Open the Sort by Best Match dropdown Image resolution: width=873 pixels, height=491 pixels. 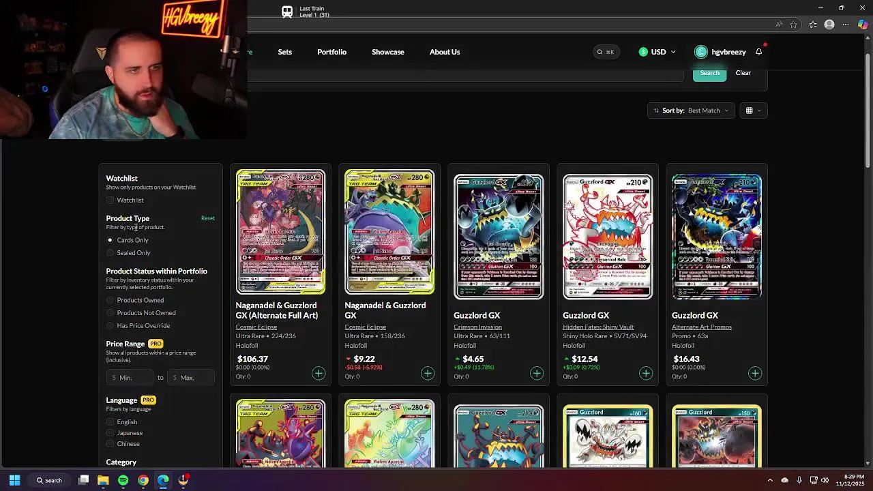(x=691, y=110)
